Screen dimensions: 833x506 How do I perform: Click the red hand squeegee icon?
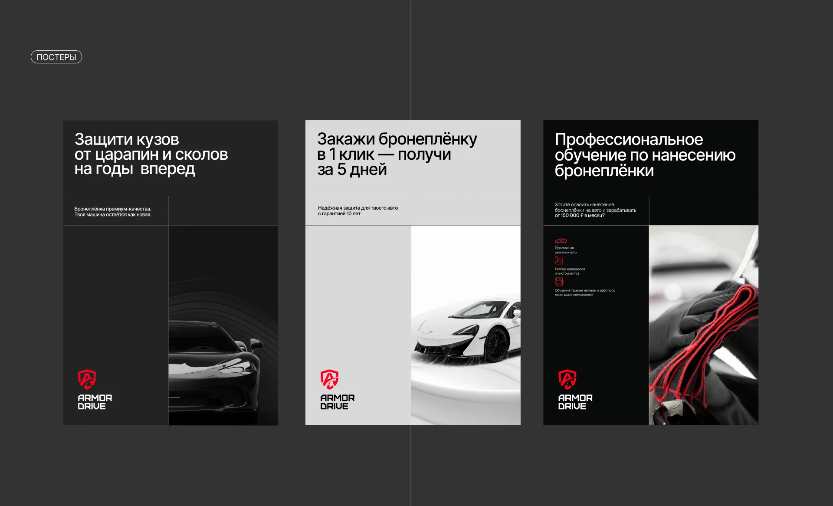pos(559,281)
